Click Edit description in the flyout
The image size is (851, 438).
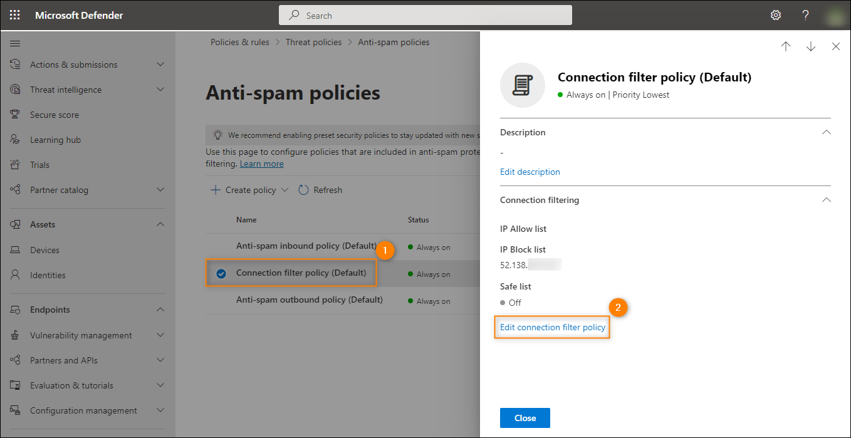pyautogui.click(x=530, y=172)
